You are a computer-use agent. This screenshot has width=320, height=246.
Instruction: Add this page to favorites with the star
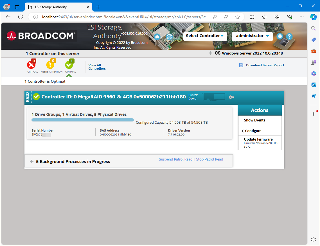coord(237,17)
